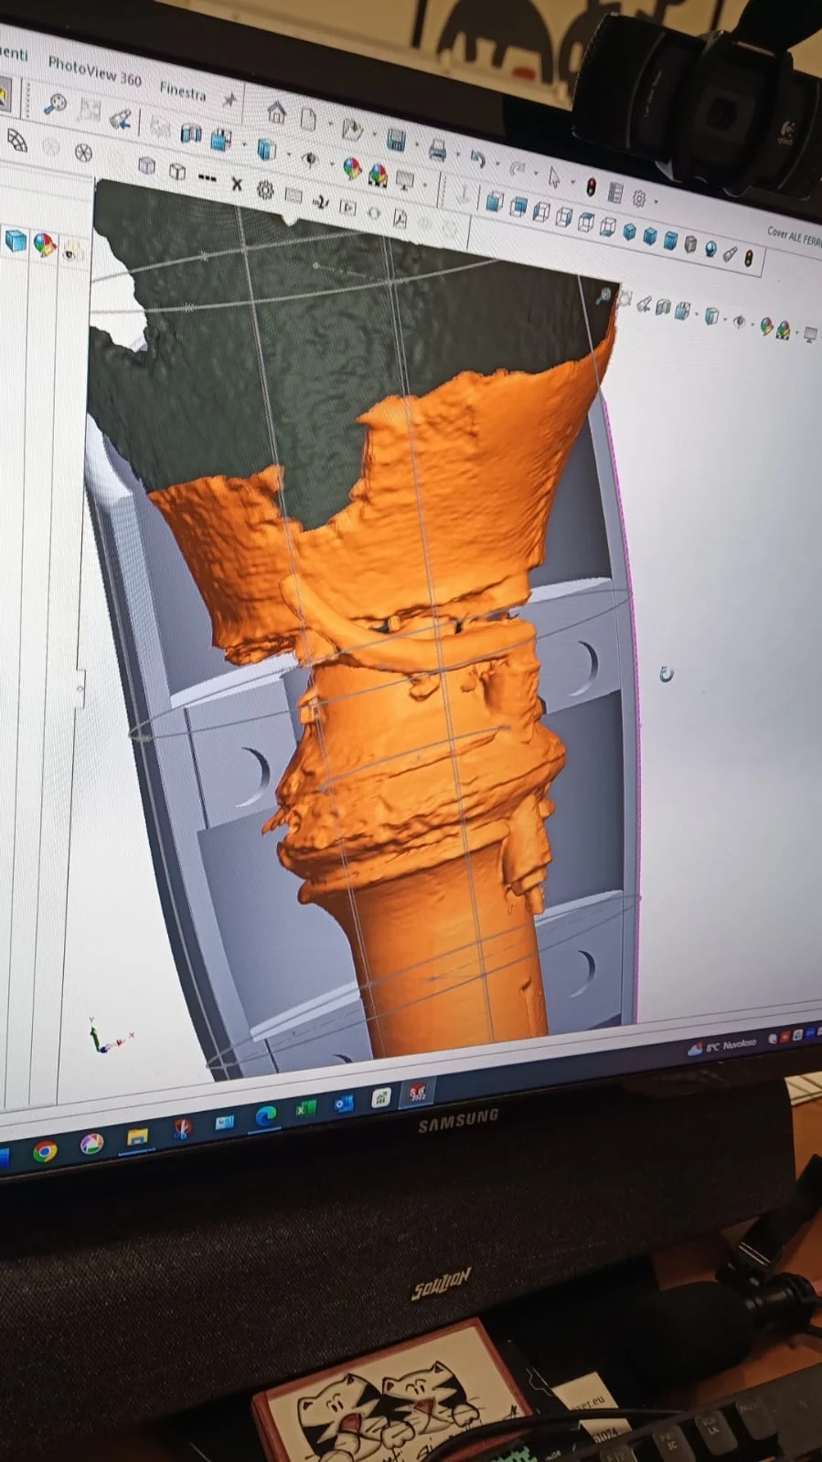Viewport: 822px width, 1462px height.
Task: Select Zoom to Area in top toolbar
Action: pos(90,111)
